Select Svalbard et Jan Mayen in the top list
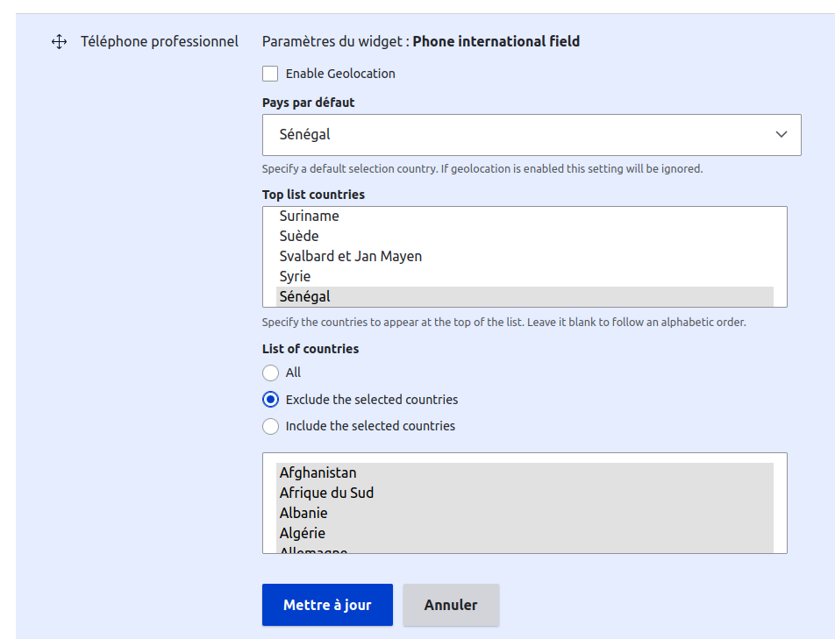Screen dimensions: 835x639 click(x=350, y=256)
